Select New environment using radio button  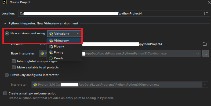7,33
